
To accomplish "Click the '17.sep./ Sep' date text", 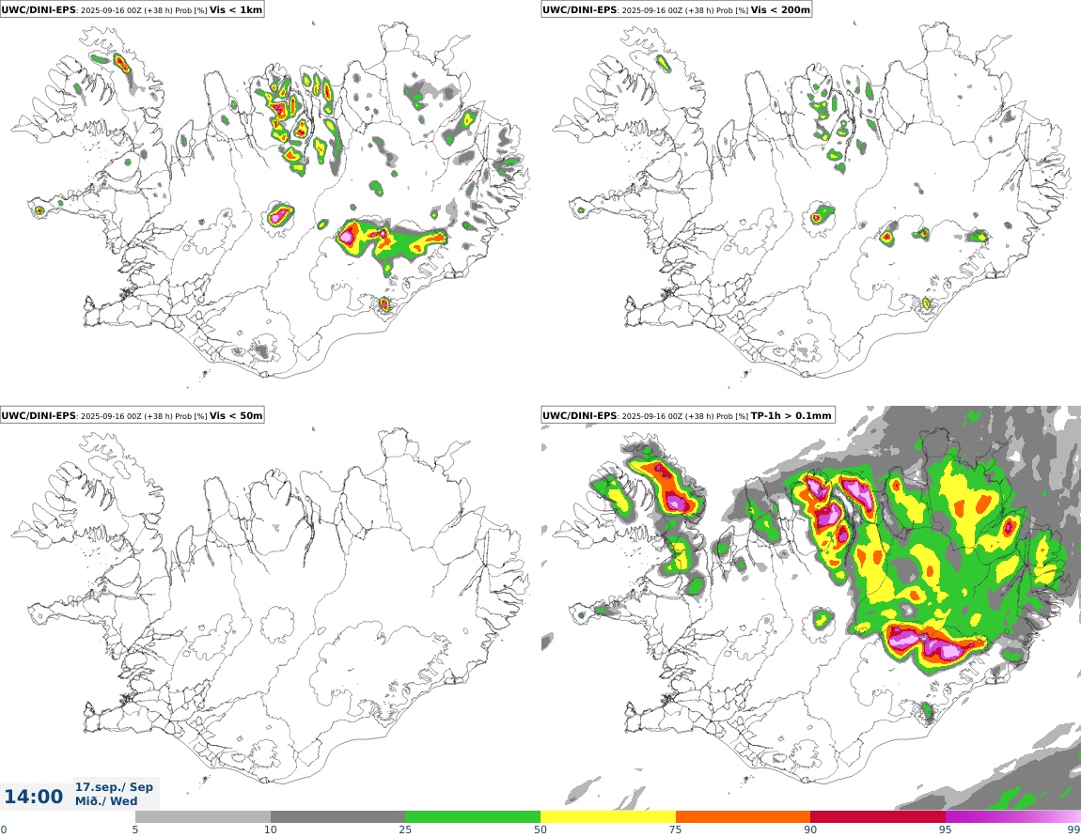I will pos(114,786).
